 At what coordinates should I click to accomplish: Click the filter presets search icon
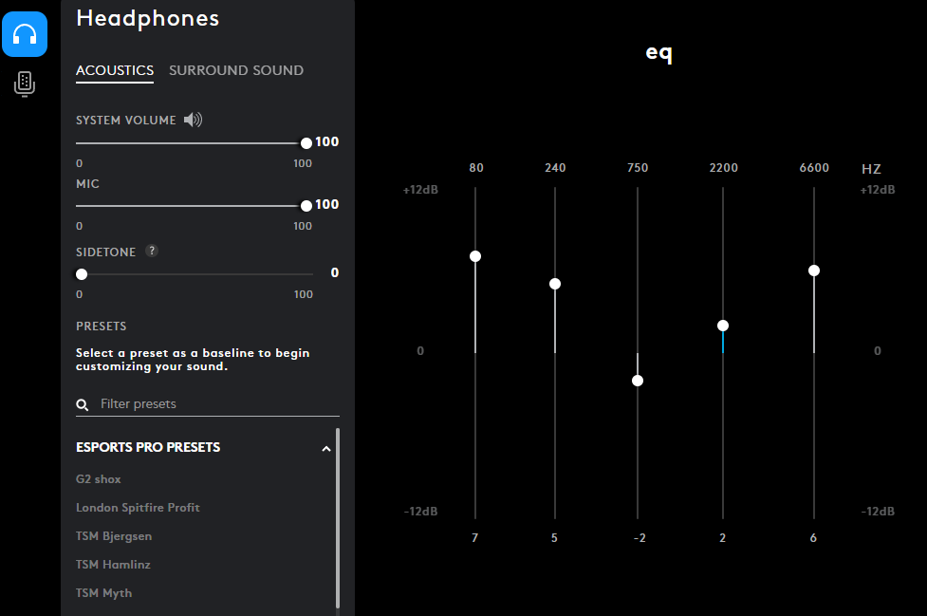(x=83, y=404)
